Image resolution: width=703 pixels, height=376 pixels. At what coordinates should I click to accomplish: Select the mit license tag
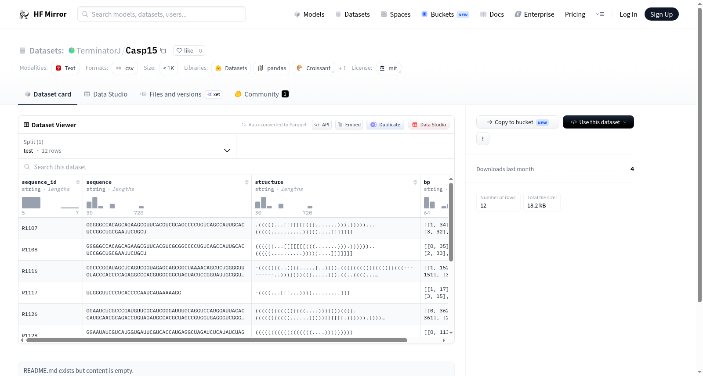[389, 68]
